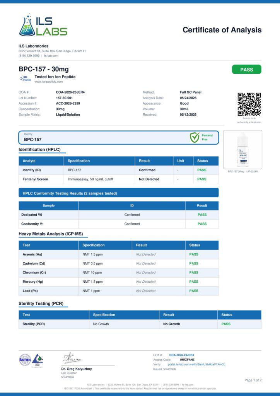The image size is (280, 396).
Task: Open the portal.ils-lab.com verify link
Action: click(x=196, y=364)
